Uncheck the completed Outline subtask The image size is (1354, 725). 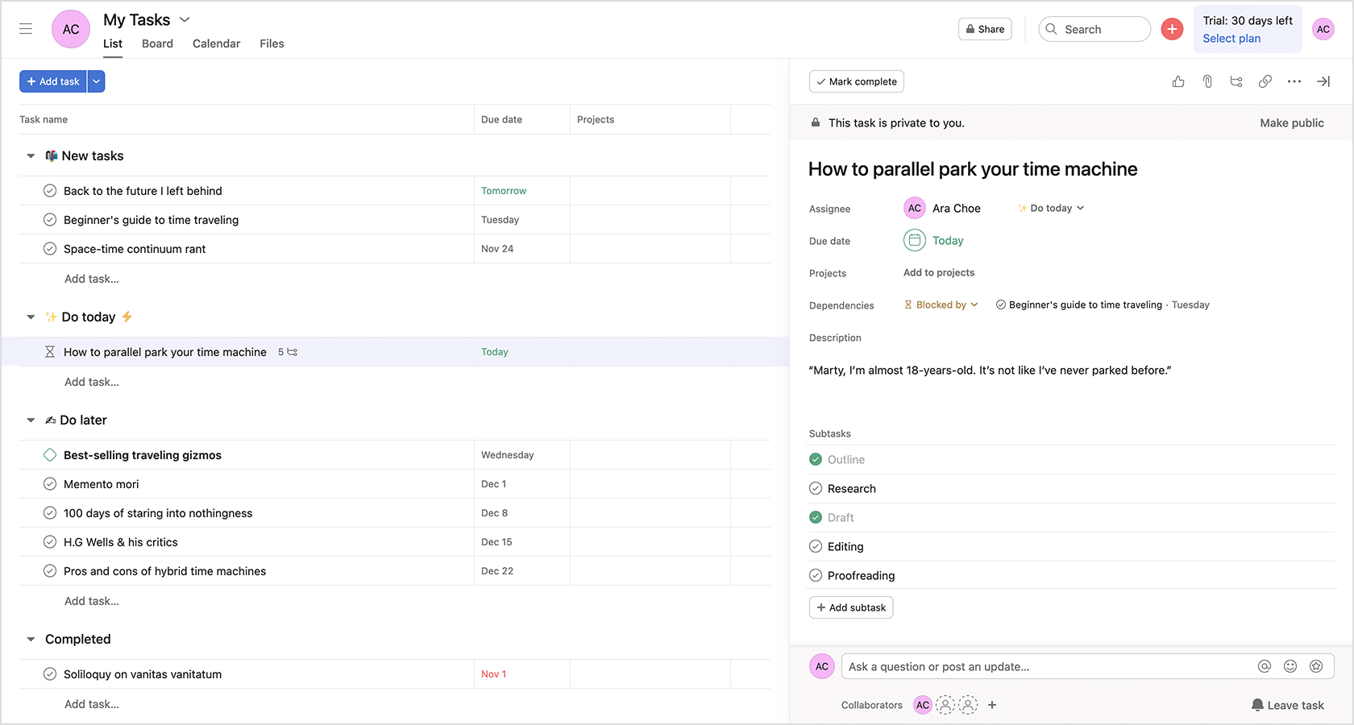click(816, 460)
